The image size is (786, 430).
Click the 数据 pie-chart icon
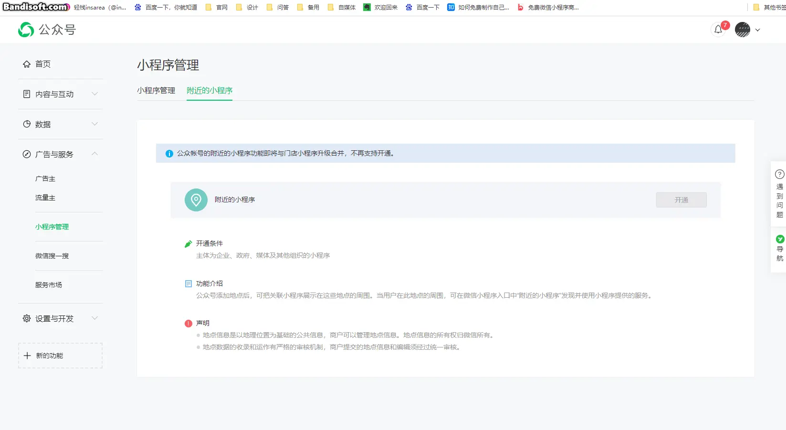(x=27, y=124)
